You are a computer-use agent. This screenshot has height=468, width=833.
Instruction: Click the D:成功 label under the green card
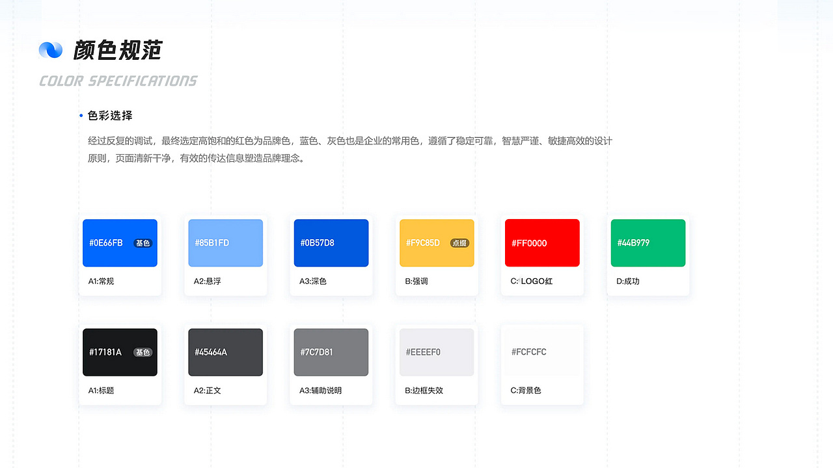pyautogui.click(x=627, y=281)
